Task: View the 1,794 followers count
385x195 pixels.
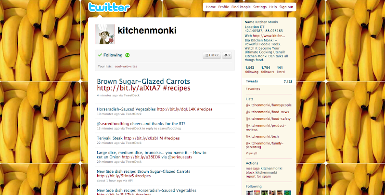Action: pos(268,69)
